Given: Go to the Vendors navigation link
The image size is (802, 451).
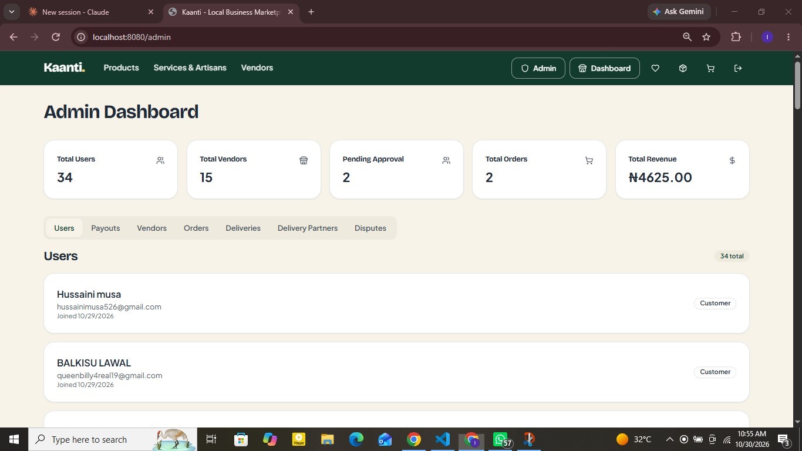Looking at the screenshot, I should click(257, 68).
